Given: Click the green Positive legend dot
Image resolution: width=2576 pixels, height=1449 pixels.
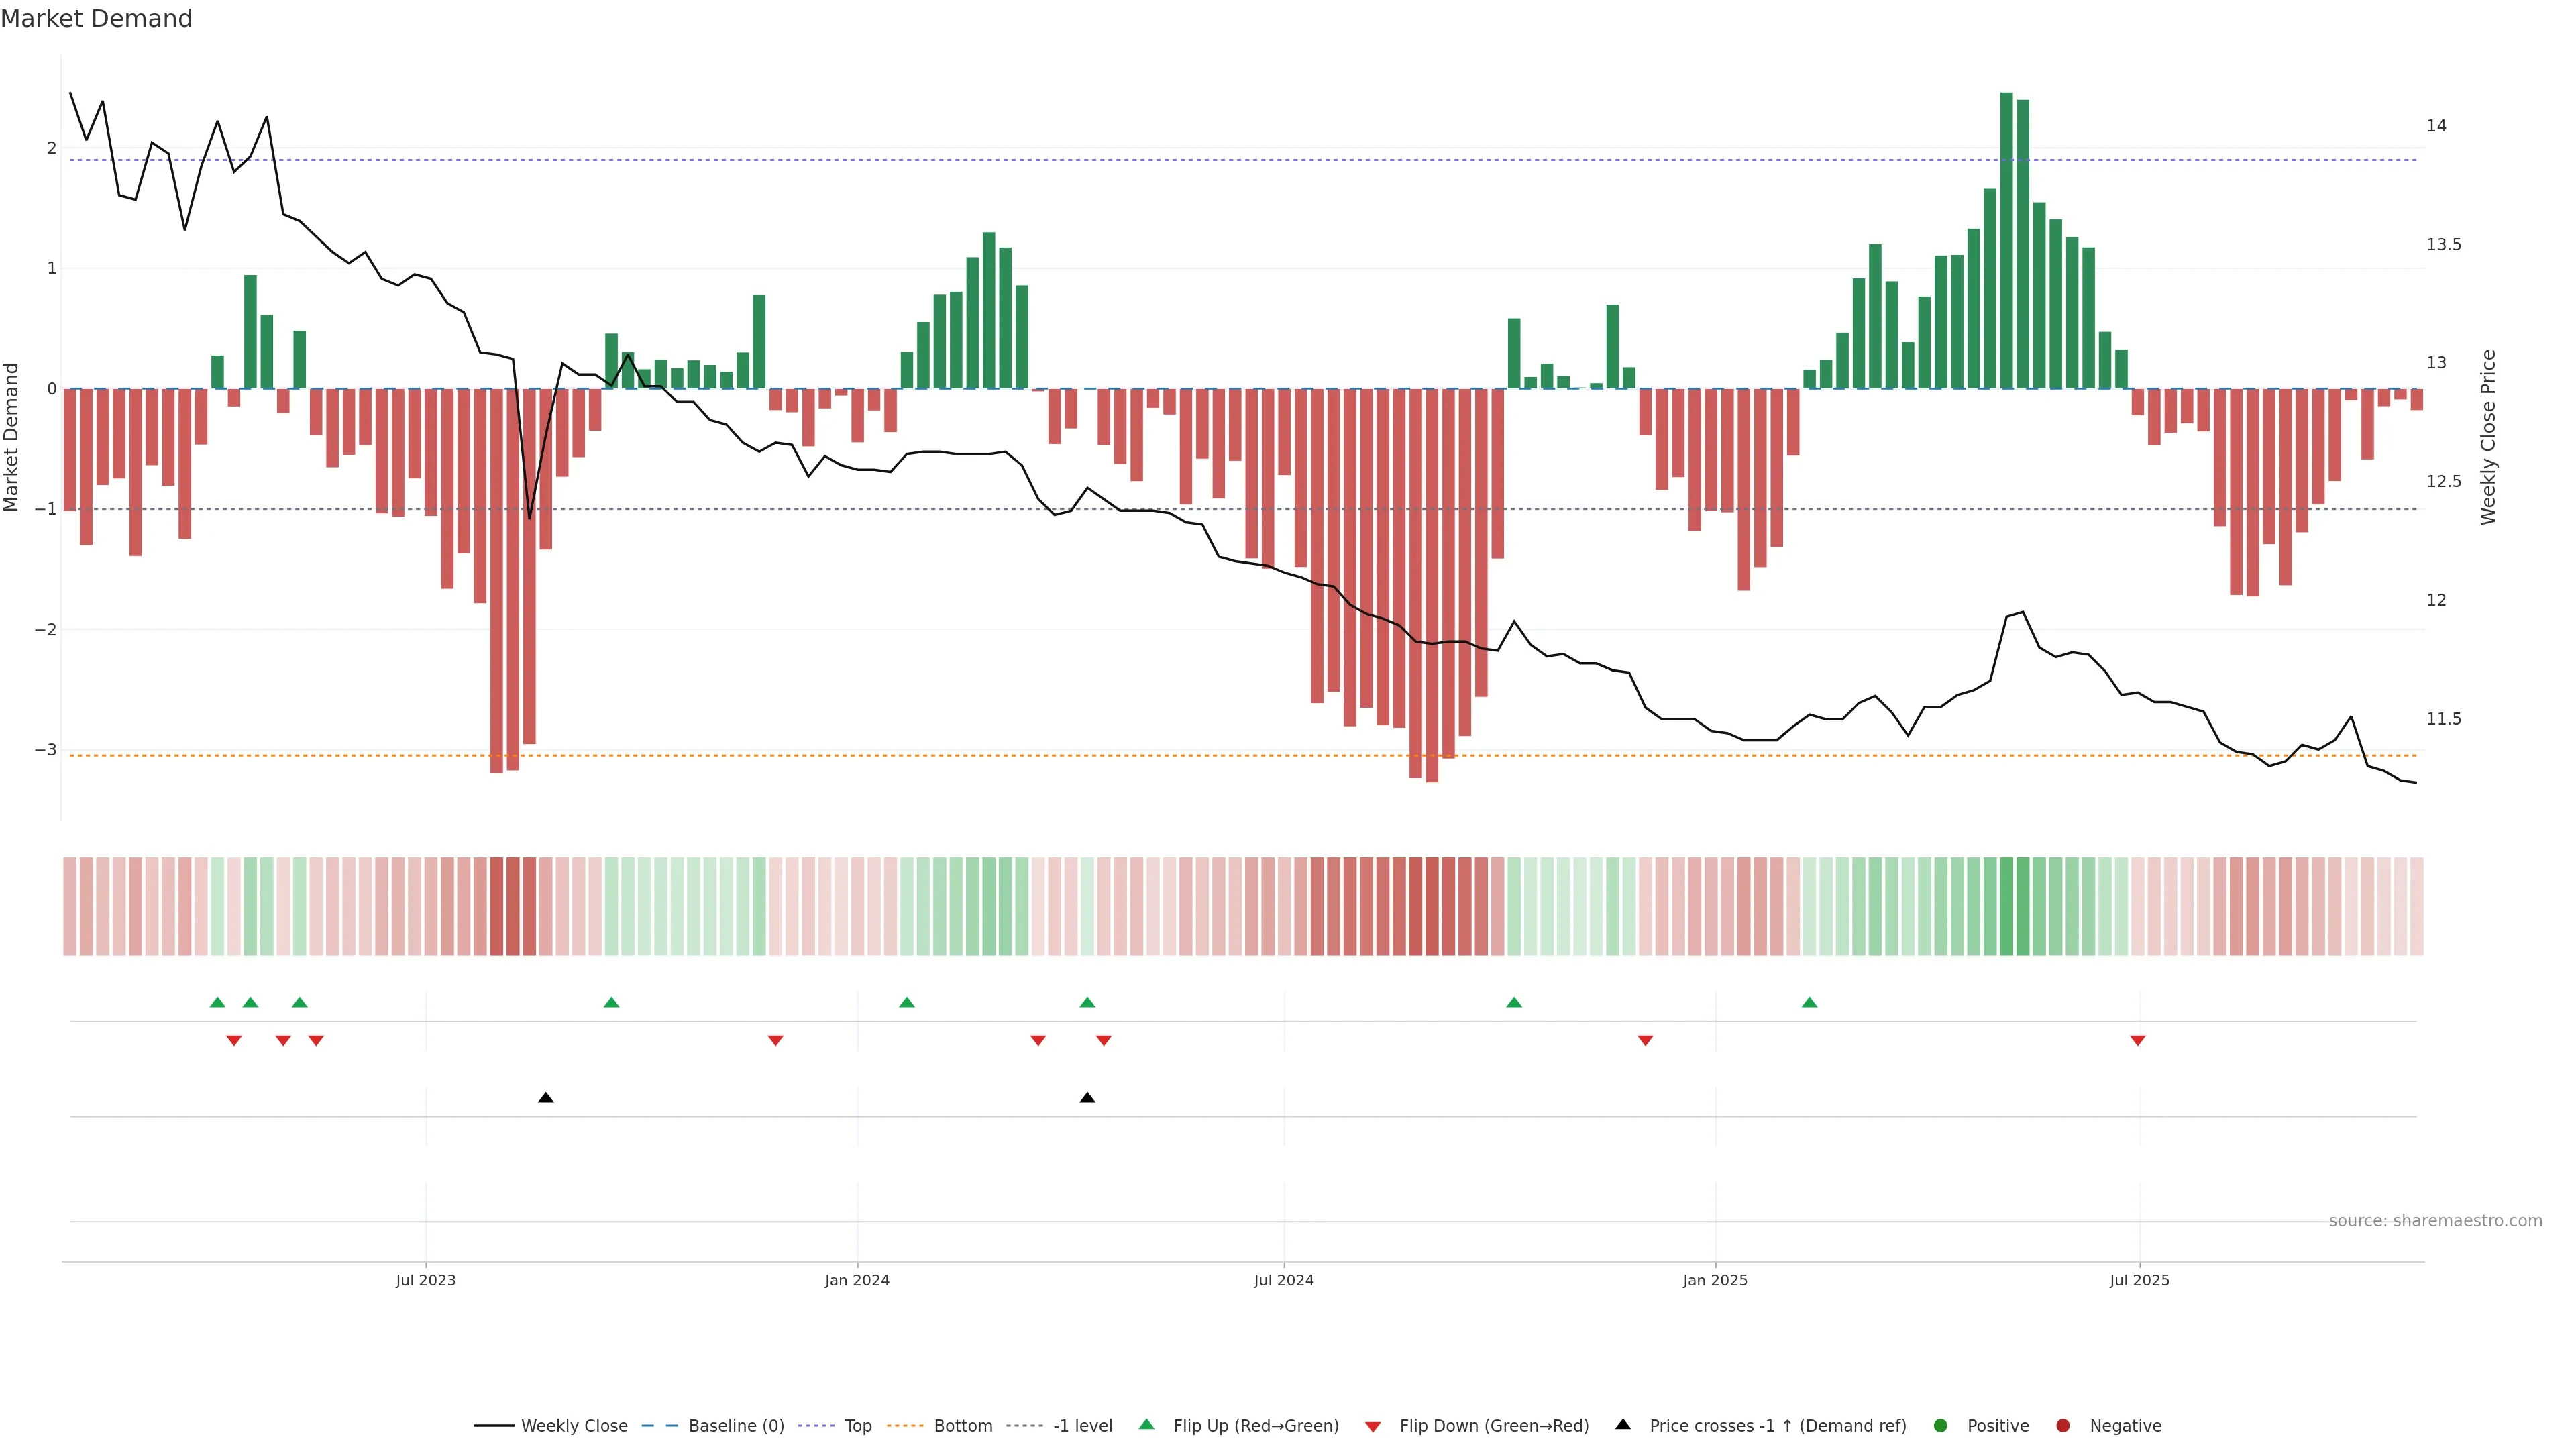Looking at the screenshot, I should [x=1941, y=1426].
